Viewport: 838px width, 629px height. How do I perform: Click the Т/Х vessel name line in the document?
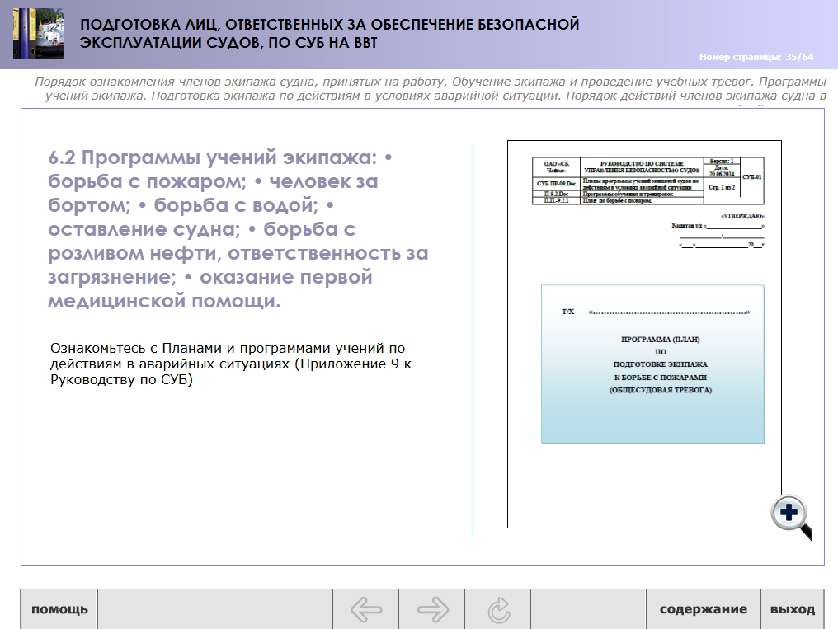click(x=656, y=313)
